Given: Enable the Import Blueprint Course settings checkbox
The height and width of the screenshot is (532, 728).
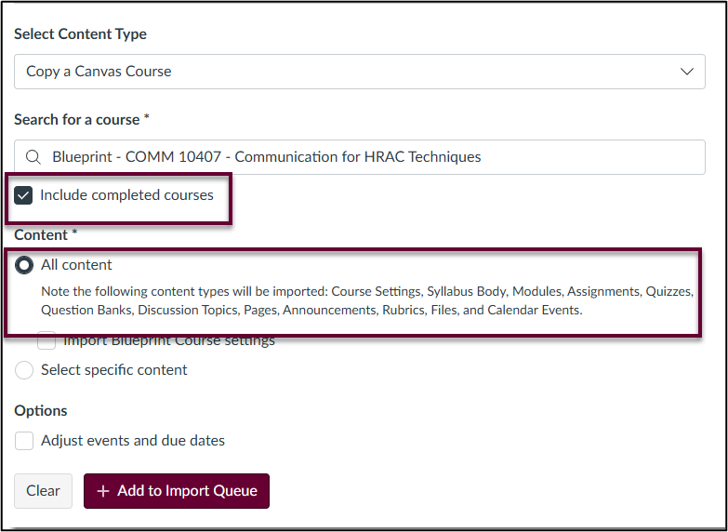Looking at the screenshot, I should 46,340.
